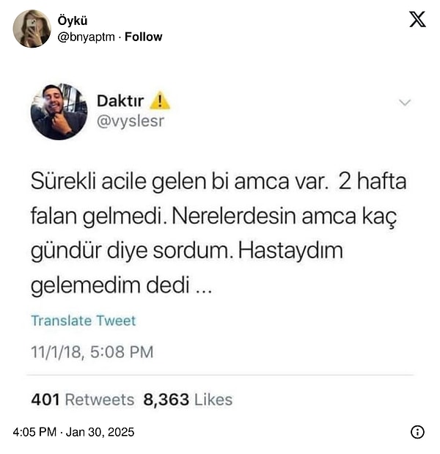Click the Daktır display name
Screen dimensions: 440x454
[x=120, y=101]
